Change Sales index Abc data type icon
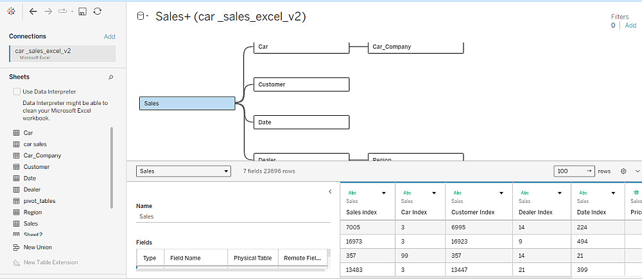642x279 pixels. tap(352, 193)
